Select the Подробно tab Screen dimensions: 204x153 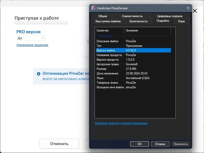click(163, 21)
